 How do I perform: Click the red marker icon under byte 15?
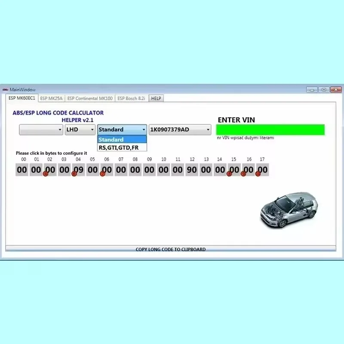[230, 173]
